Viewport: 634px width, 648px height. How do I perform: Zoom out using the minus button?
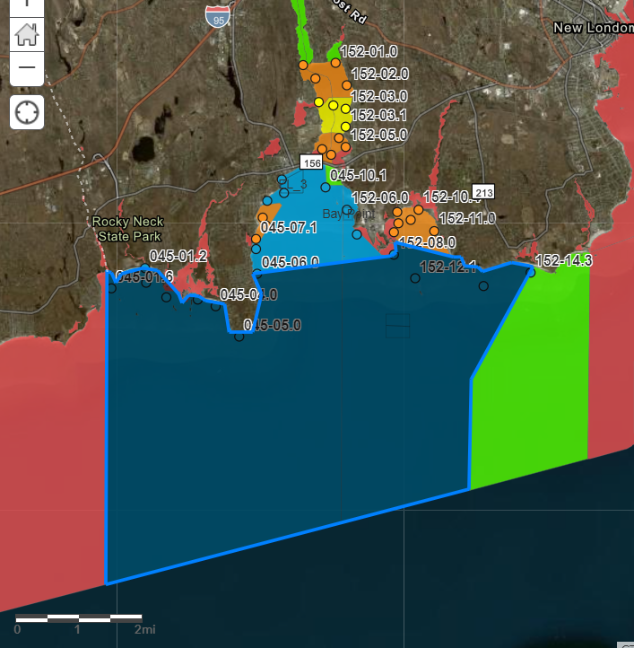click(x=26, y=67)
